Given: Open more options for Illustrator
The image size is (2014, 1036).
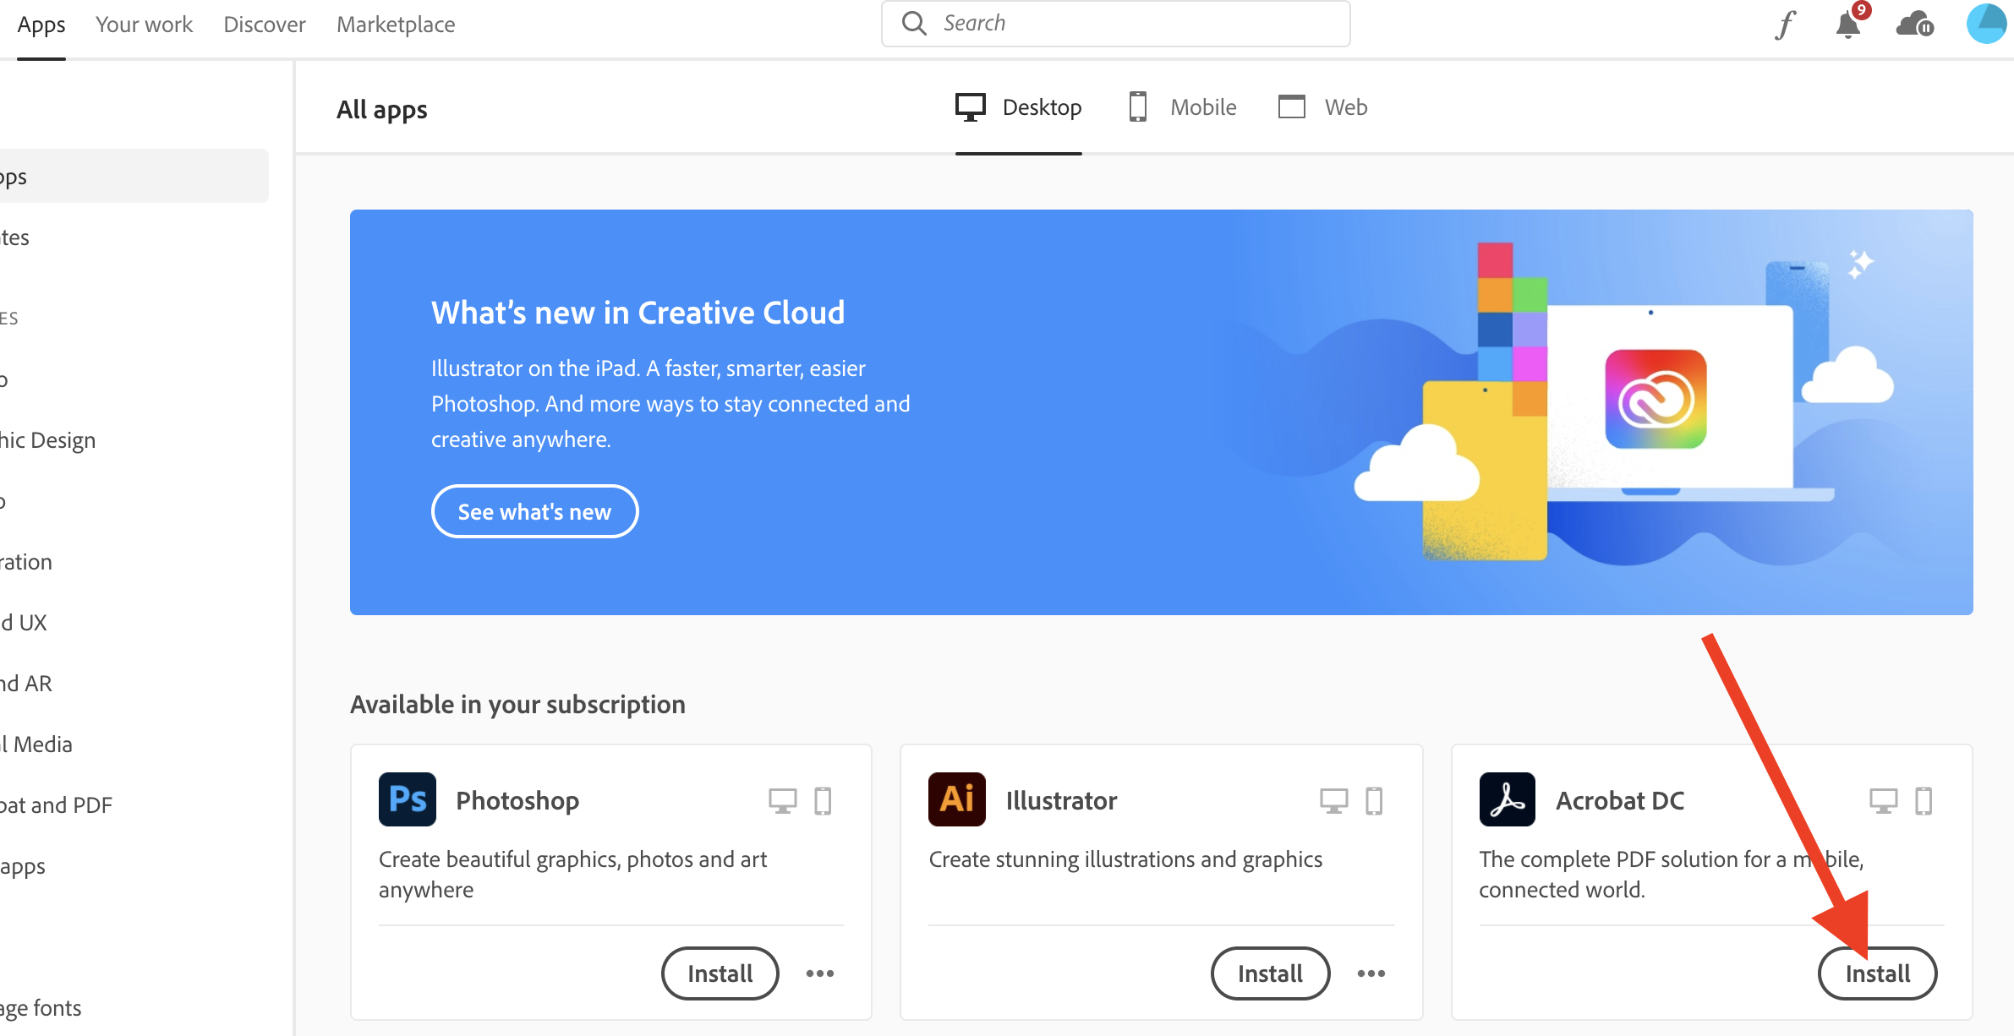Looking at the screenshot, I should 1371,973.
